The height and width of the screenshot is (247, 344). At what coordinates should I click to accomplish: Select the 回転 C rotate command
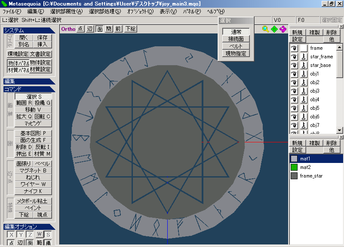[43, 117]
